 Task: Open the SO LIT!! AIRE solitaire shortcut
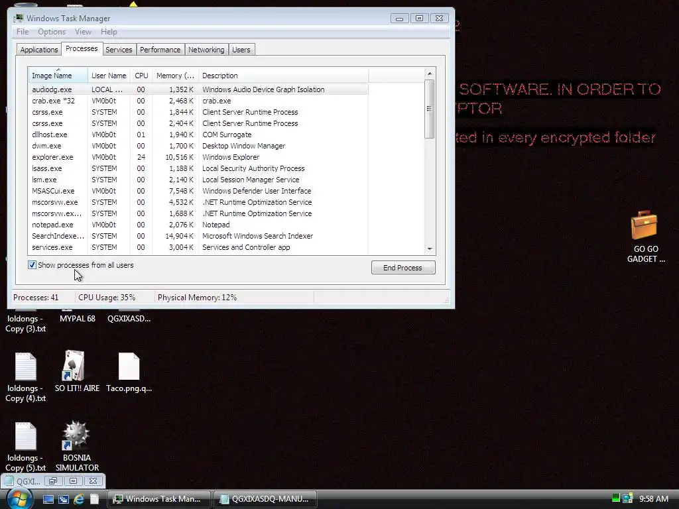coord(77,371)
